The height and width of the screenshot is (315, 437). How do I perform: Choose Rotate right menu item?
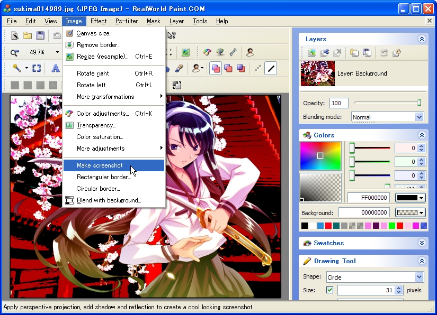click(114, 73)
